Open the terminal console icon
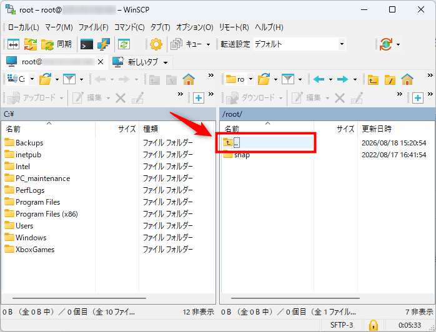 pyautogui.click(x=86, y=44)
